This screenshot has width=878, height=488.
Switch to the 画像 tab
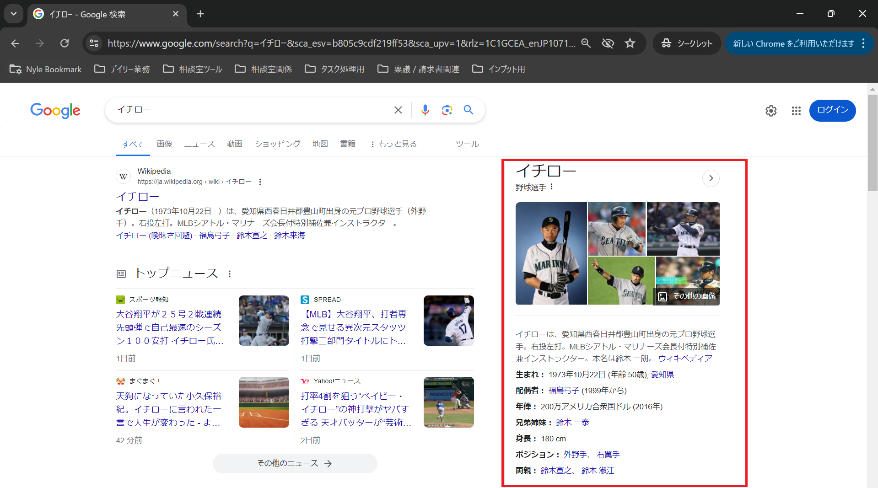point(164,144)
